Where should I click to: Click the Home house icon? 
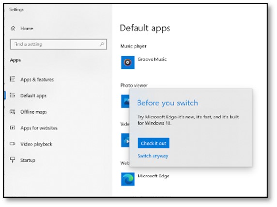[13, 28]
